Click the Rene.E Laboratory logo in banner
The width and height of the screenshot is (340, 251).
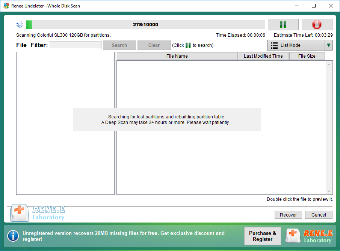(309, 236)
